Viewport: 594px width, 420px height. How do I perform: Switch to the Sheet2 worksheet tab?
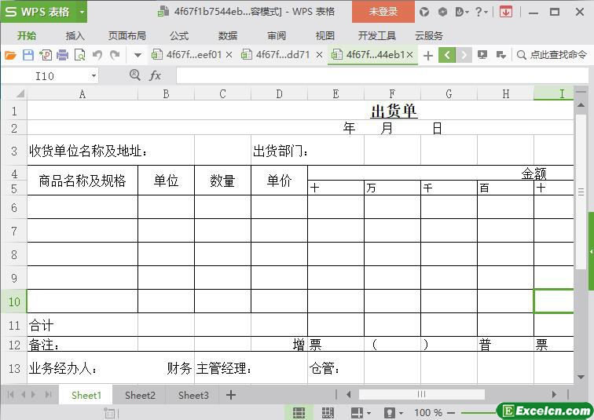[x=140, y=395]
